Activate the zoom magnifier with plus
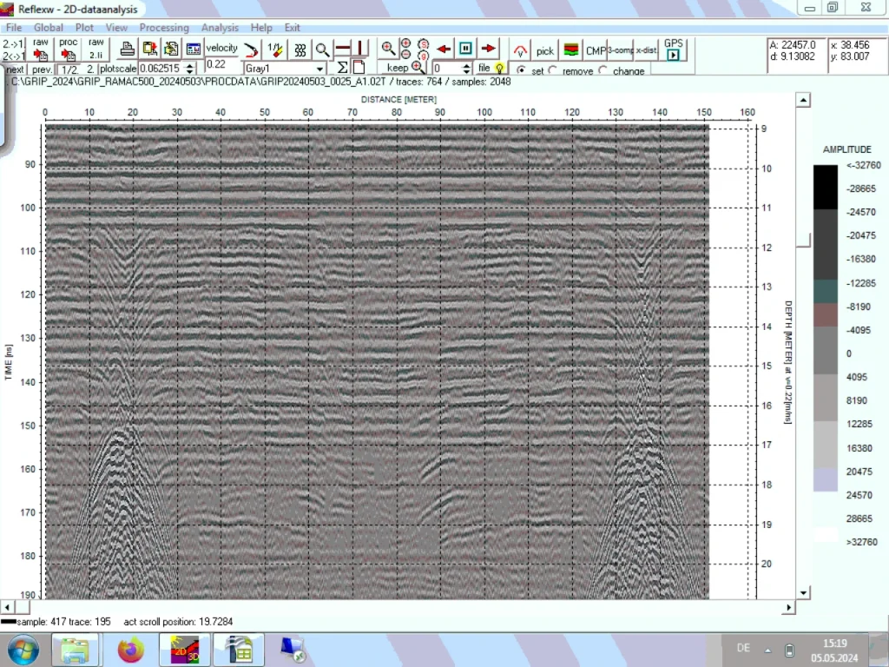This screenshot has height=667, width=889. coord(388,49)
